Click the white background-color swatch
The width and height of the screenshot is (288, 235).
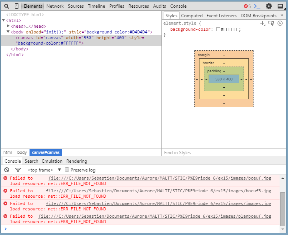pyautogui.click(x=218, y=30)
